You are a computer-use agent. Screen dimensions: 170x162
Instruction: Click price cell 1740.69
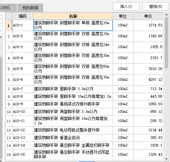point(148,36)
